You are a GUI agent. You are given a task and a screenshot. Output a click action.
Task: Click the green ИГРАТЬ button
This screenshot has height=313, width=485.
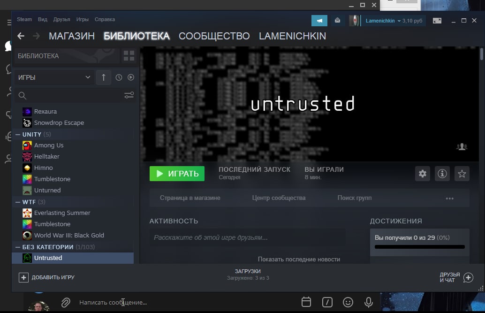pyautogui.click(x=177, y=174)
